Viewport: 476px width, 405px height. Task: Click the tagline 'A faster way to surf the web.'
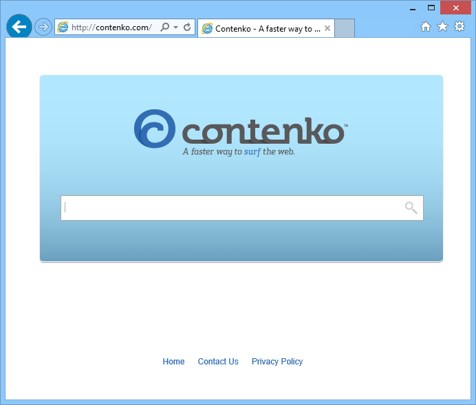[239, 152]
